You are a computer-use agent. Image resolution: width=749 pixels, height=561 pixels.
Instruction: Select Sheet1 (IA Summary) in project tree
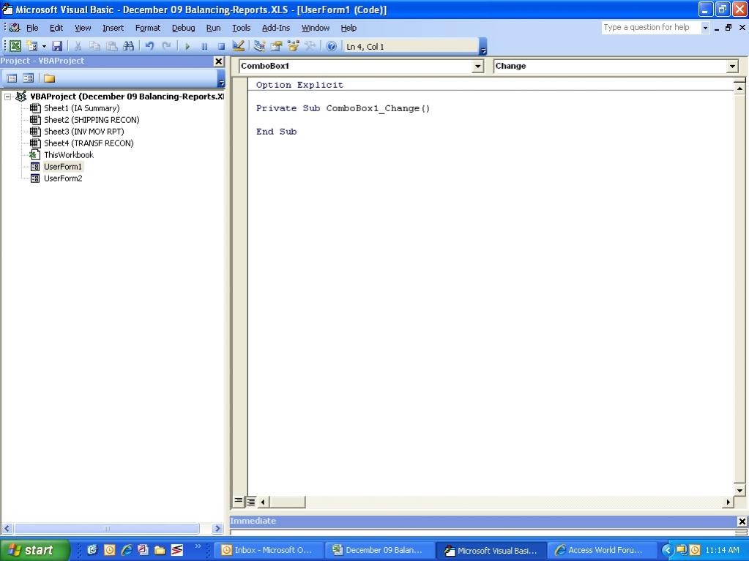tap(81, 108)
